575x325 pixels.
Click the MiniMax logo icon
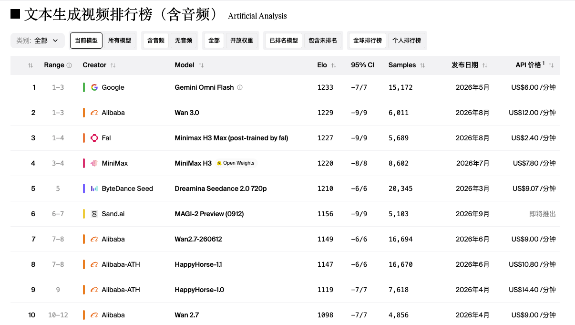[94, 163]
